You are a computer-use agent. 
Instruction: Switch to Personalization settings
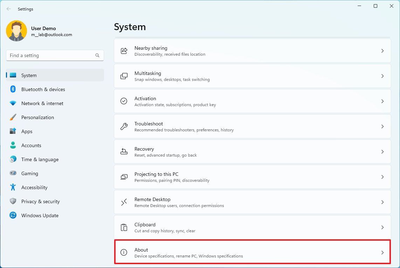click(x=37, y=117)
